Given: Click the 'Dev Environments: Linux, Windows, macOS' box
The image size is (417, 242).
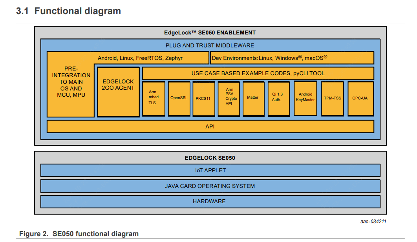Looking at the screenshot, I should coord(292,58).
